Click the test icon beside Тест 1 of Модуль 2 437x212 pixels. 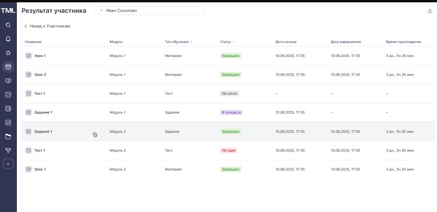click(28, 150)
